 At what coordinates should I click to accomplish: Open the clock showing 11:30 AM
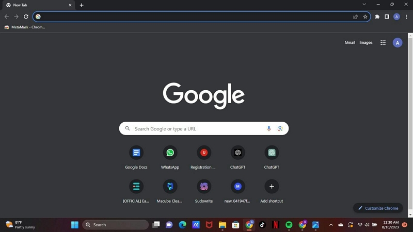point(390,225)
